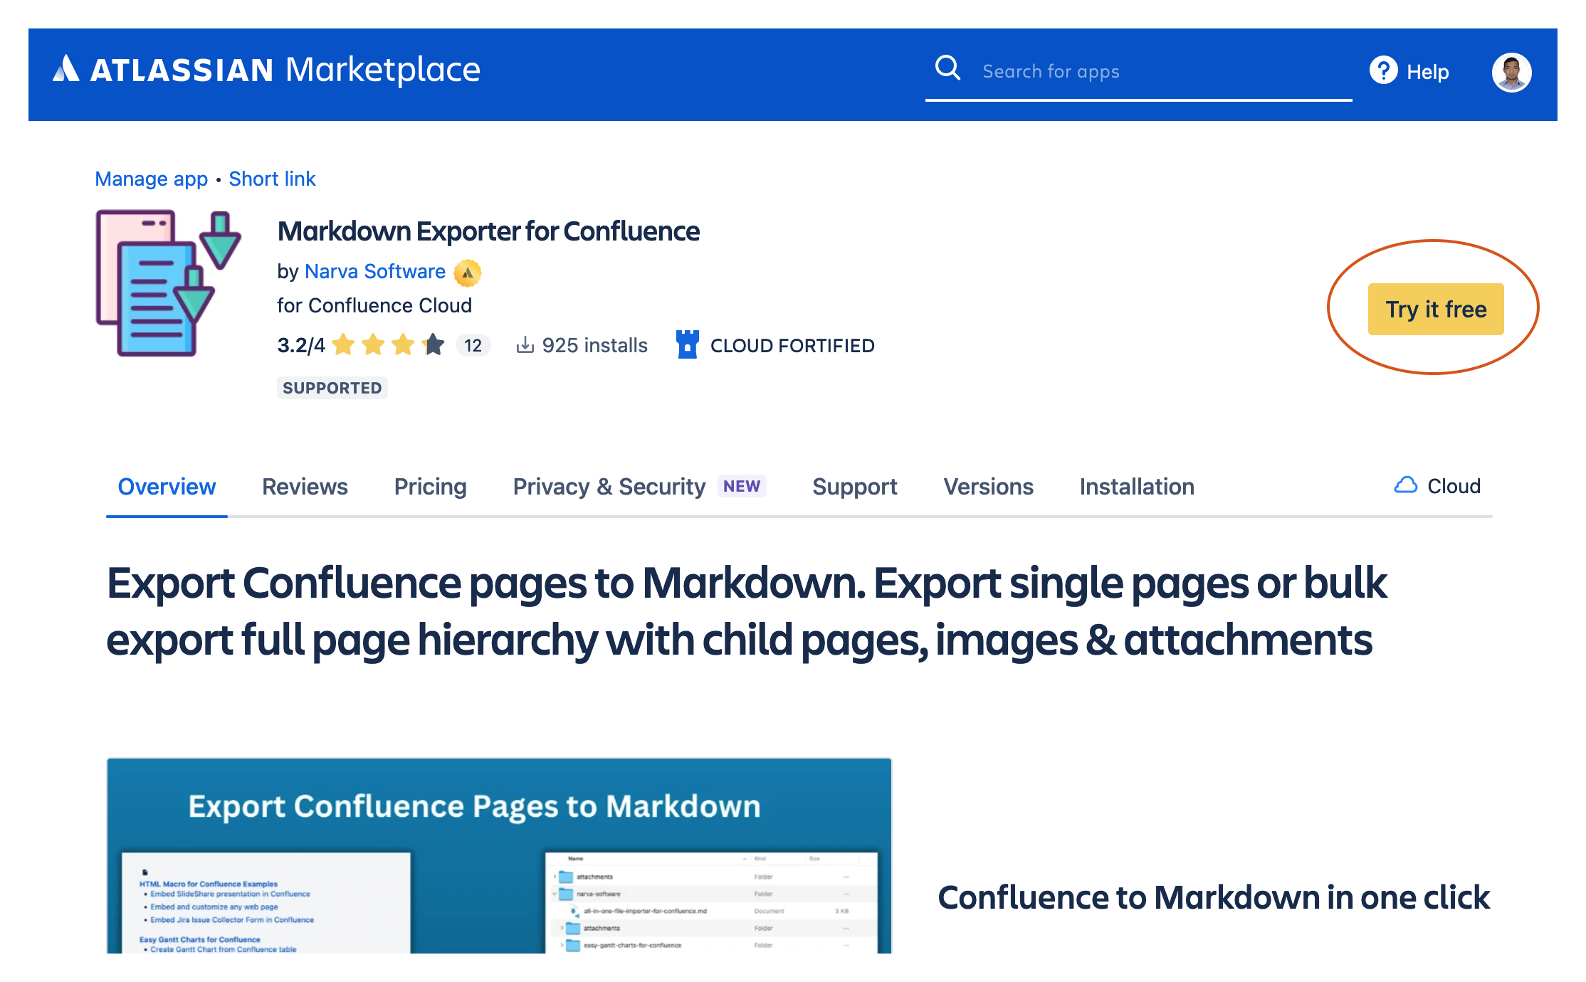Click the Help text link
The height and width of the screenshot is (982, 1586).
click(1427, 72)
